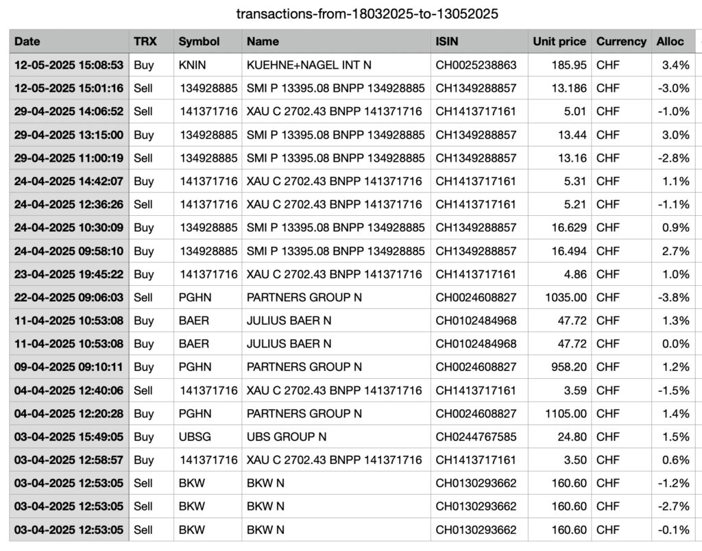Select unit price 5.31

(x=559, y=182)
